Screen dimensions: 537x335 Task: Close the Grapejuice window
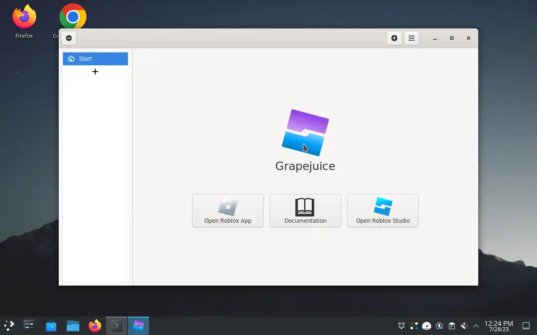pos(469,38)
